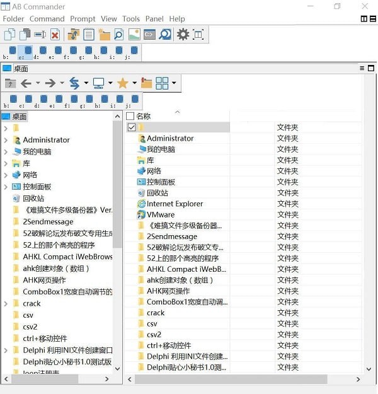378x394 pixels.
Task: Open the view mode dropdown arrow
Action: point(174,83)
